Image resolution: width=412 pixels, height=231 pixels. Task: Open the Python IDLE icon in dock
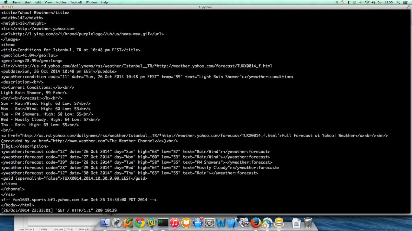[x=151, y=223]
